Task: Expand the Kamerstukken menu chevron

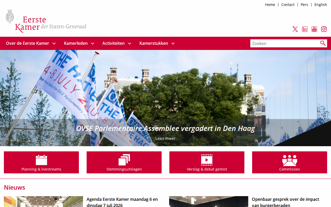Action: 173,43
